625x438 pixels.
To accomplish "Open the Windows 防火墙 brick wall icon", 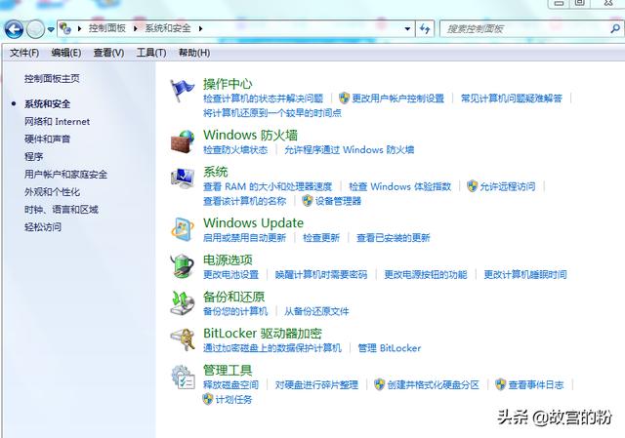I will [x=184, y=141].
